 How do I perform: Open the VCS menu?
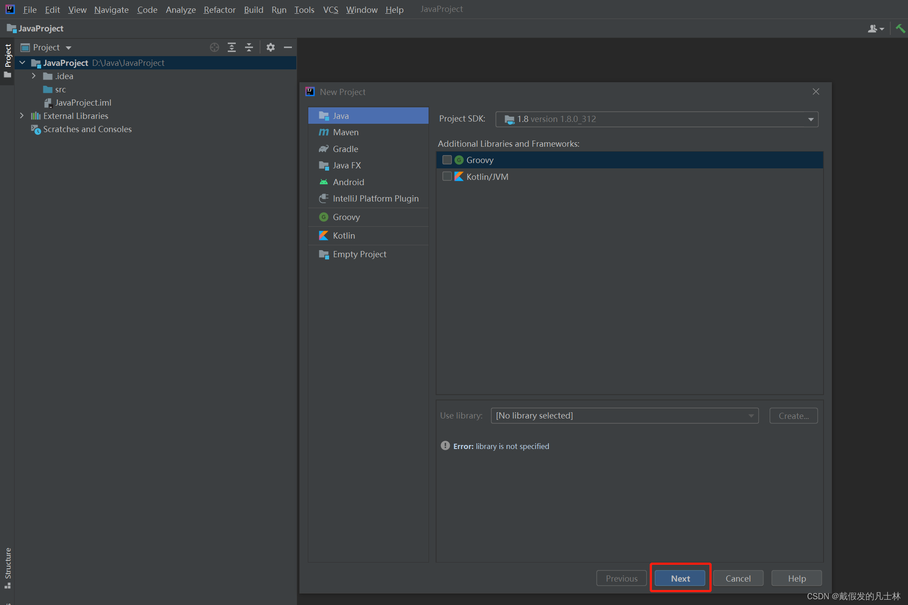[x=330, y=9]
